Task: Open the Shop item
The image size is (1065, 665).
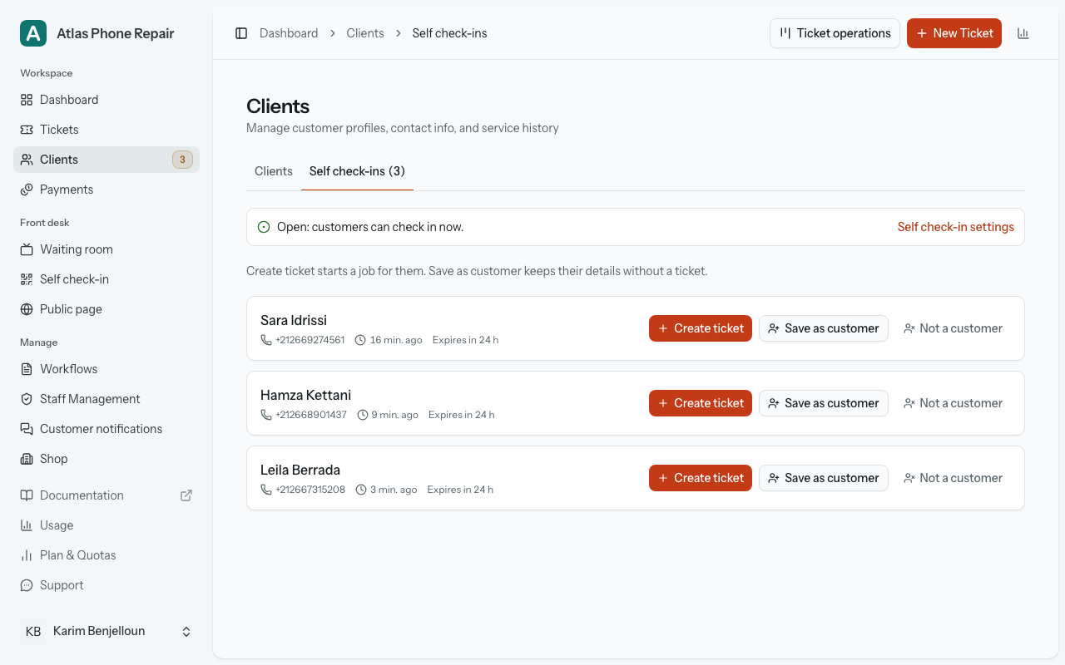Action: tap(106, 459)
